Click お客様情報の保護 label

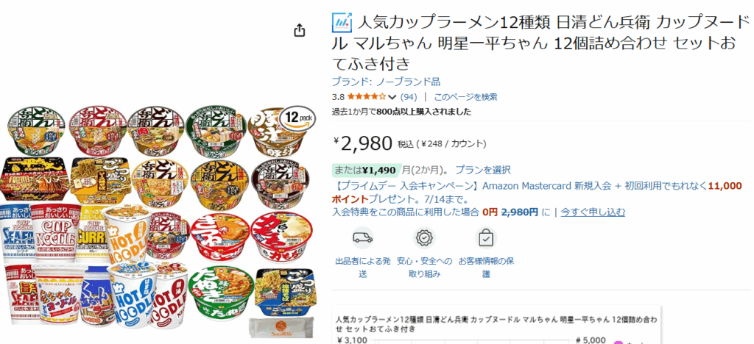[486, 268]
